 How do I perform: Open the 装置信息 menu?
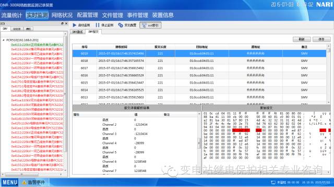click(x=163, y=15)
